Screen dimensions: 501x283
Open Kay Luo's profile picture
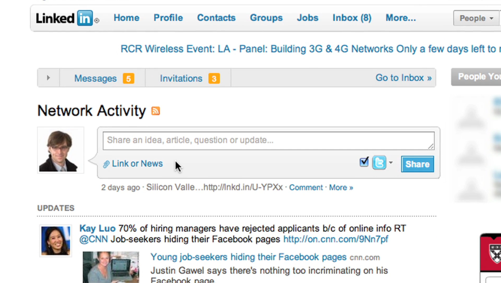(x=56, y=240)
